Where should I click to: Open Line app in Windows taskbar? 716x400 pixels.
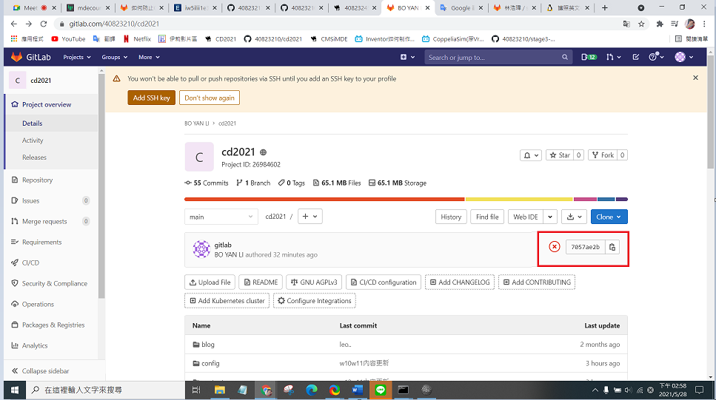[x=381, y=390]
